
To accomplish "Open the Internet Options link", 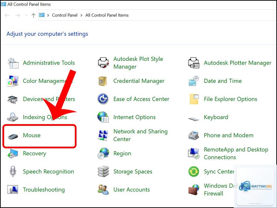I will coord(134,117).
